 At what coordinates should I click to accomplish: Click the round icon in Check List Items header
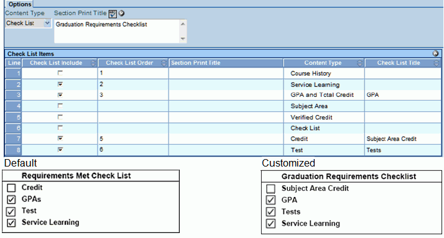(435, 53)
